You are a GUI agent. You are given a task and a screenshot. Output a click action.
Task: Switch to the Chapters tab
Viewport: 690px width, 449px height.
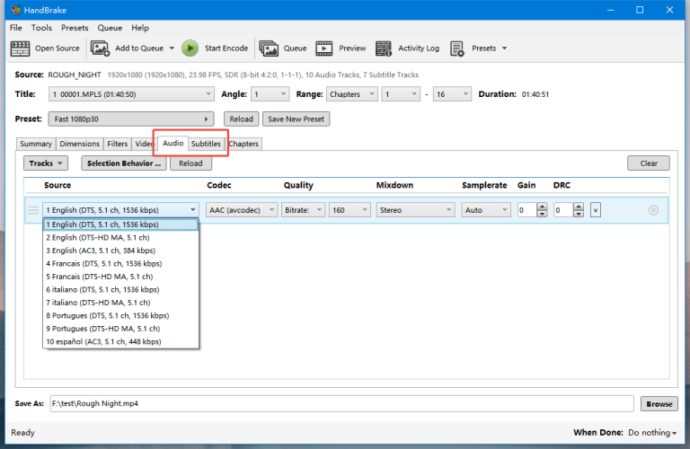click(x=243, y=144)
